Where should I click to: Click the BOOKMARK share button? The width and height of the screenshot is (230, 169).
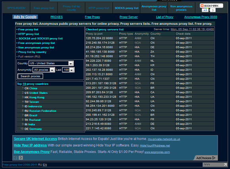point(211,6)
